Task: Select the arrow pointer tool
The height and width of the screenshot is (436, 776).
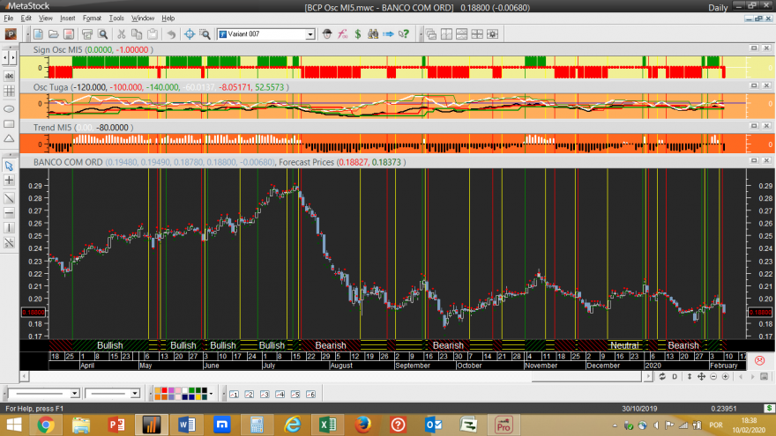Action: [9, 166]
